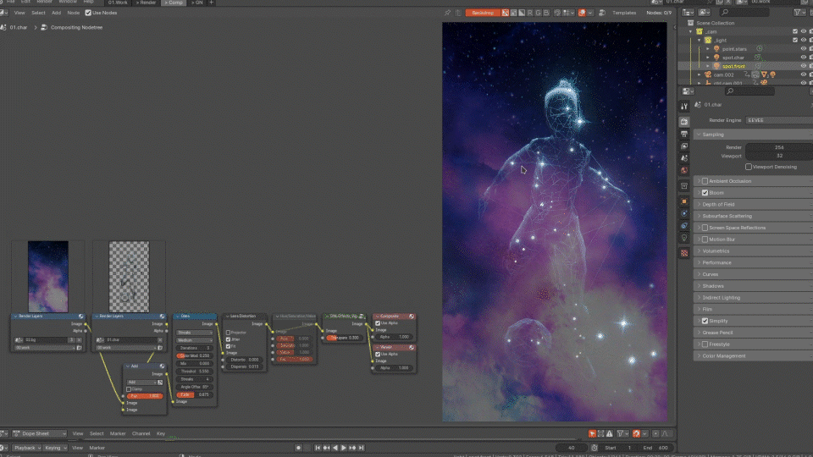Image resolution: width=813 pixels, height=457 pixels.
Task: Disable Bloom checkbox
Action: click(x=705, y=193)
